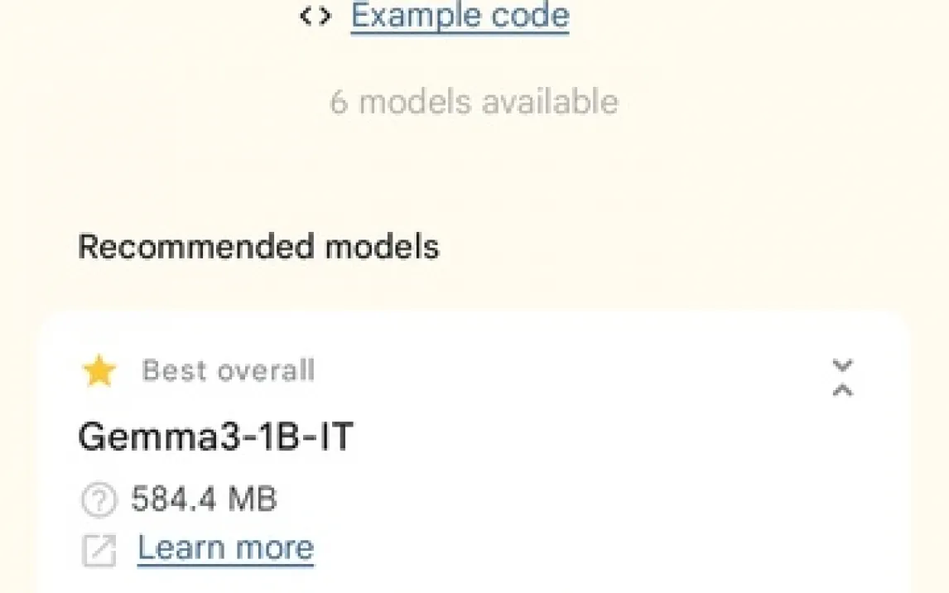The image size is (949, 593).
Task: Click the 6 models available text
Action: 474,102
